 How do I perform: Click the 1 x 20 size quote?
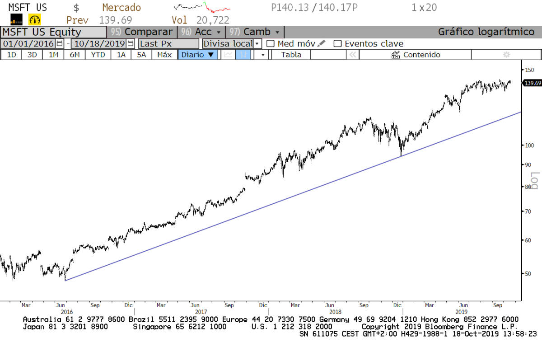click(x=424, y=8)
